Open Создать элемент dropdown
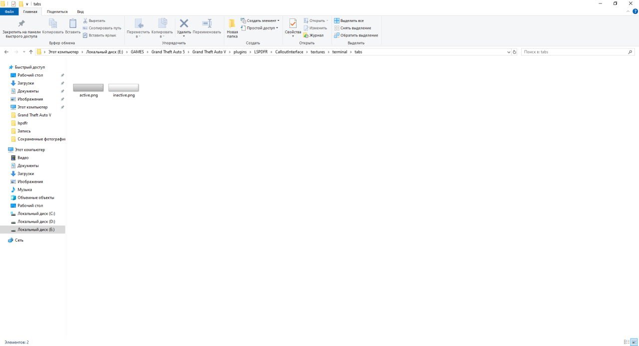The width and height of the screenshot is (639, 346). click(260, 20)
